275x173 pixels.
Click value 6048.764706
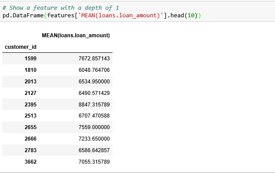(94, 70)
